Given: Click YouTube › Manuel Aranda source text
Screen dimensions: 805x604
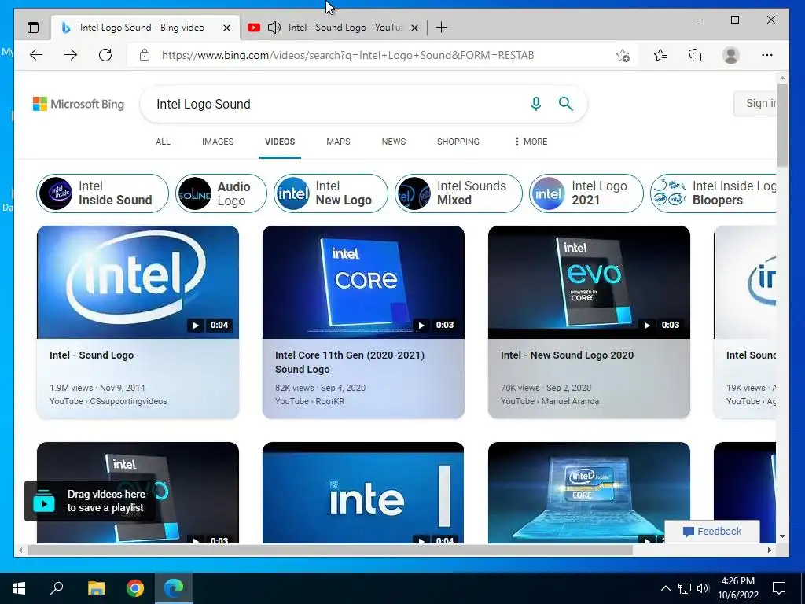Looking at the screenshot, I should tap(550, 401).
